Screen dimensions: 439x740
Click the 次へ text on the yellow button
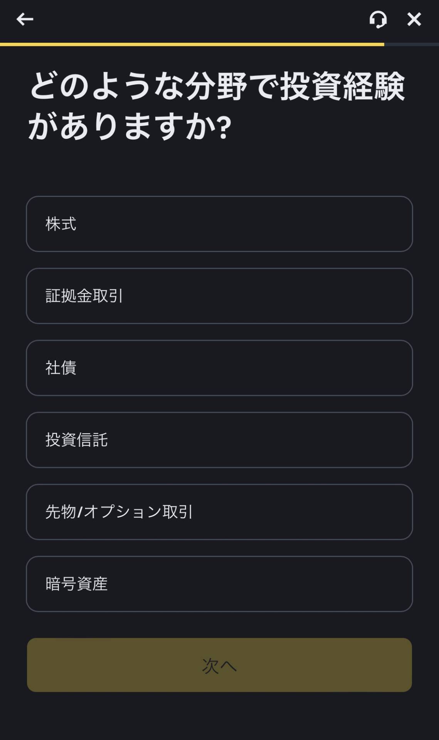pyautogui.click(x=219, y=665)
